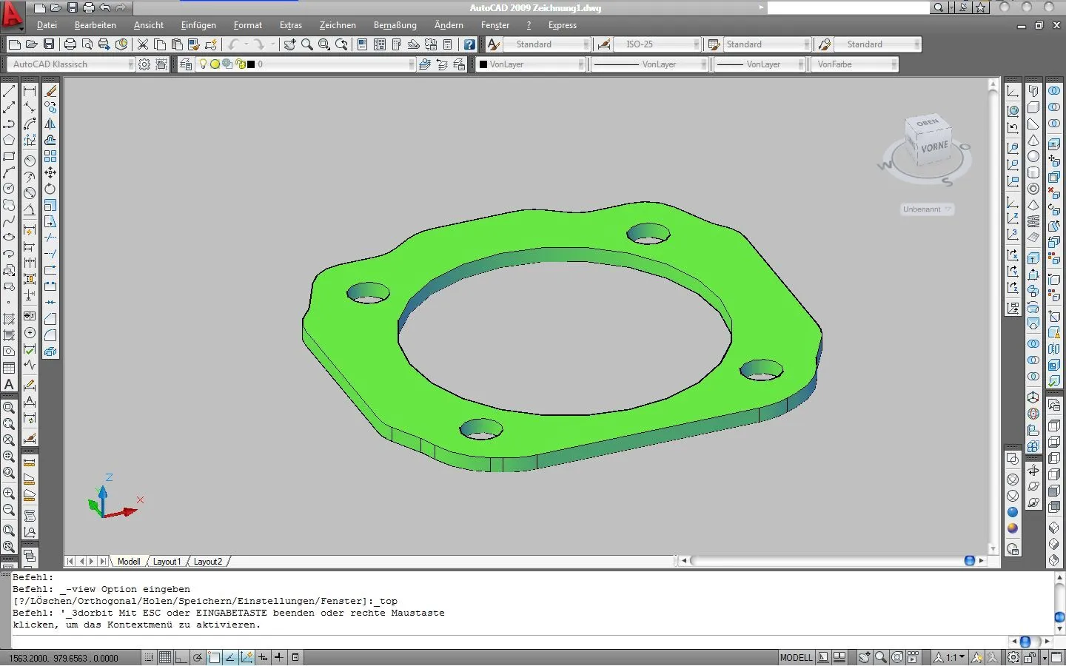The height and width of the screenshot is (666, 1066).
Task: Click the Mirror modify tool
Action: (x=50, y=124)
